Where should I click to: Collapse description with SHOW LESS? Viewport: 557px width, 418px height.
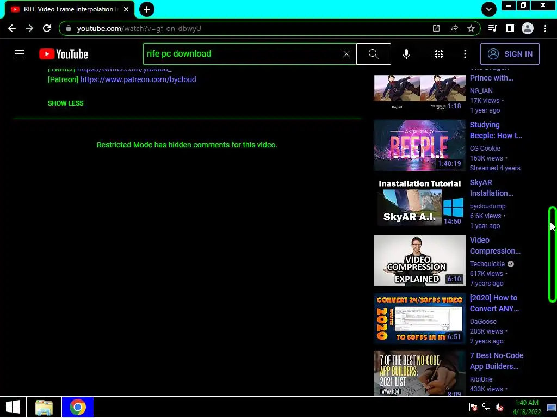click(66, 103)
